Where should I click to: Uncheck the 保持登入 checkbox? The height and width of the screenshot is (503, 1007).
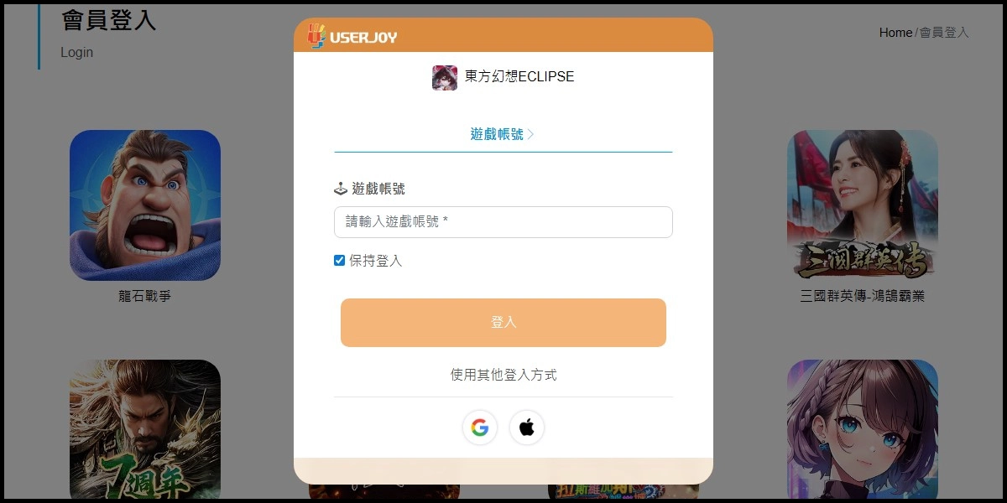tap(340, 261)
